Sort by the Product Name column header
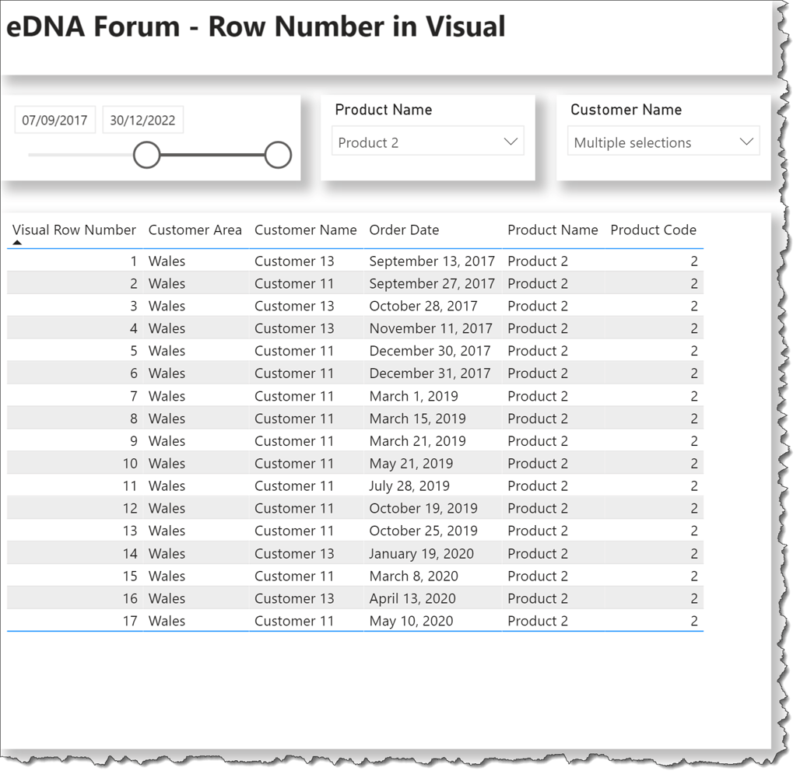 click(x=553, y=230)
